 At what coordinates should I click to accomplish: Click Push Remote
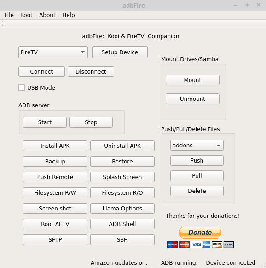[x=55, y=177]
